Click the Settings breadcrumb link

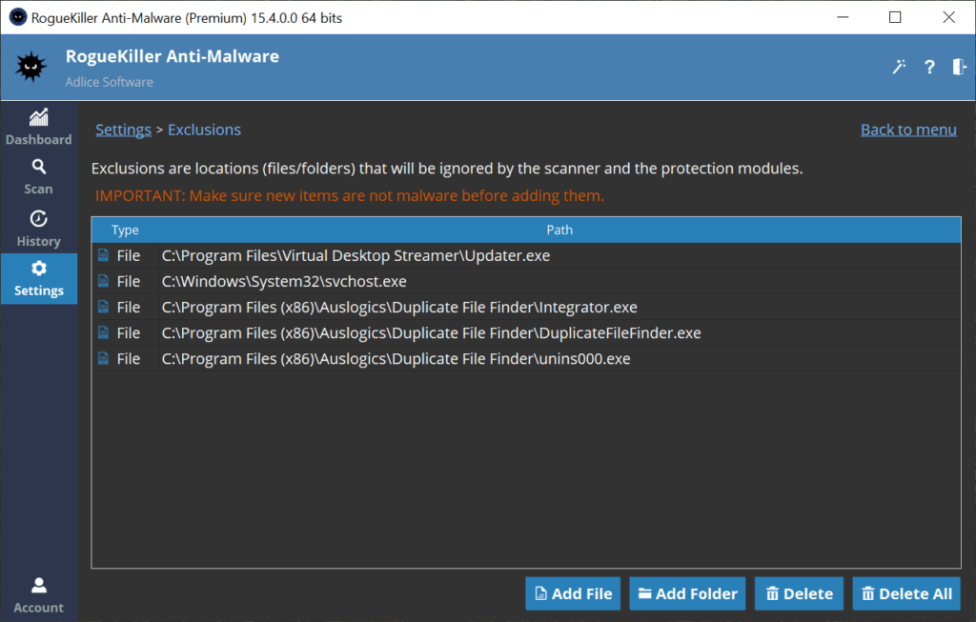(123, 130)
